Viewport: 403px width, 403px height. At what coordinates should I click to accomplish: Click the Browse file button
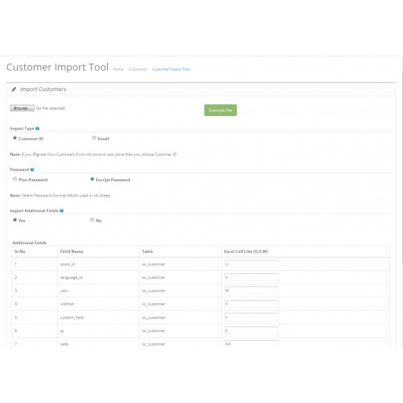pos(23,108)
